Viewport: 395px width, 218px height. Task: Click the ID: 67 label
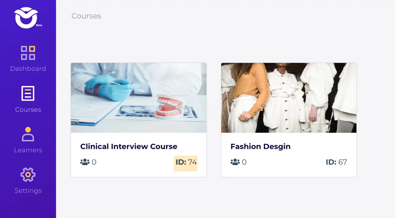tap(336, 162)
